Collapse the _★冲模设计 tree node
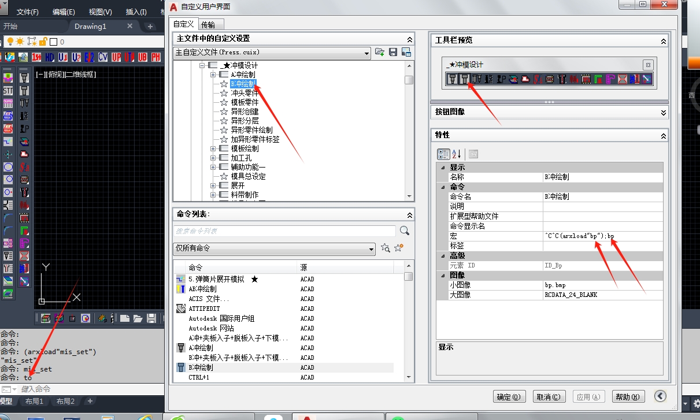The width and height of the screenshot is (700, 420). coord(202,65)
